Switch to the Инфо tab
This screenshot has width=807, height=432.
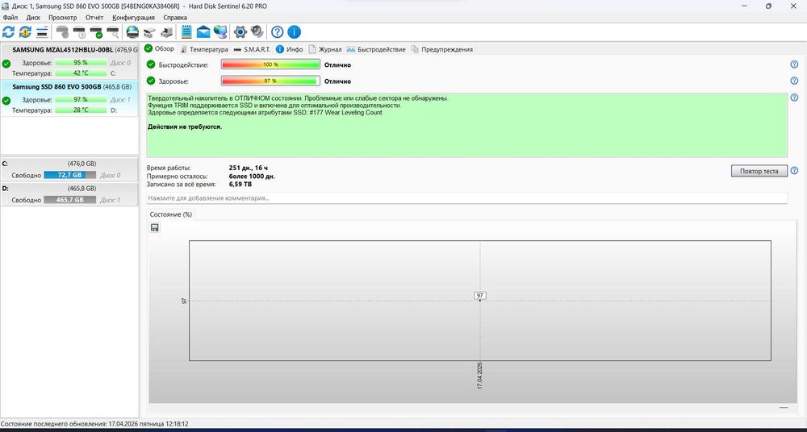[289, 49]
